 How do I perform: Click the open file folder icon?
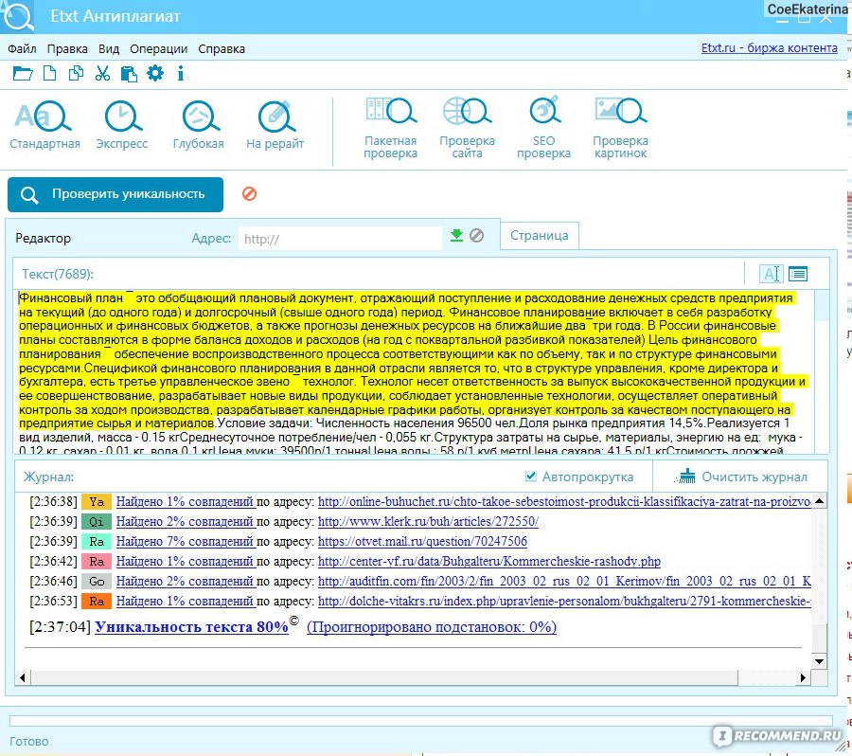click(x=23, y=73)
